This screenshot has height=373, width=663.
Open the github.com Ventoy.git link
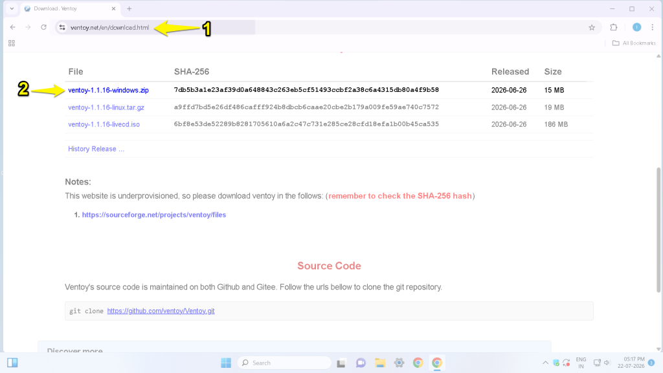(161, 311)
